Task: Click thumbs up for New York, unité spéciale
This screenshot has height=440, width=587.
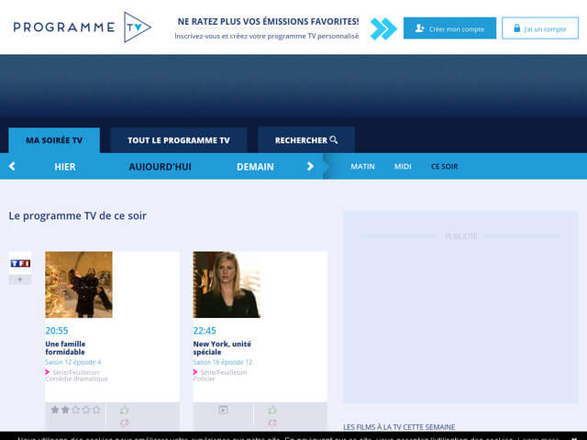Action: click(x=272, y=410)
